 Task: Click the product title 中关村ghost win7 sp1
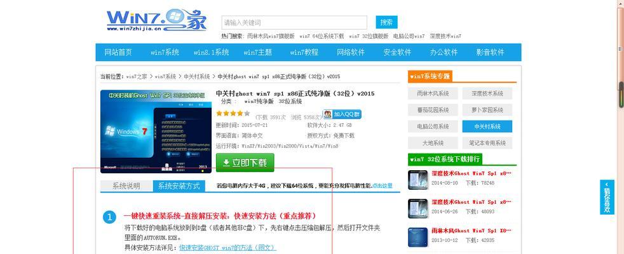[x=295, y=94]
